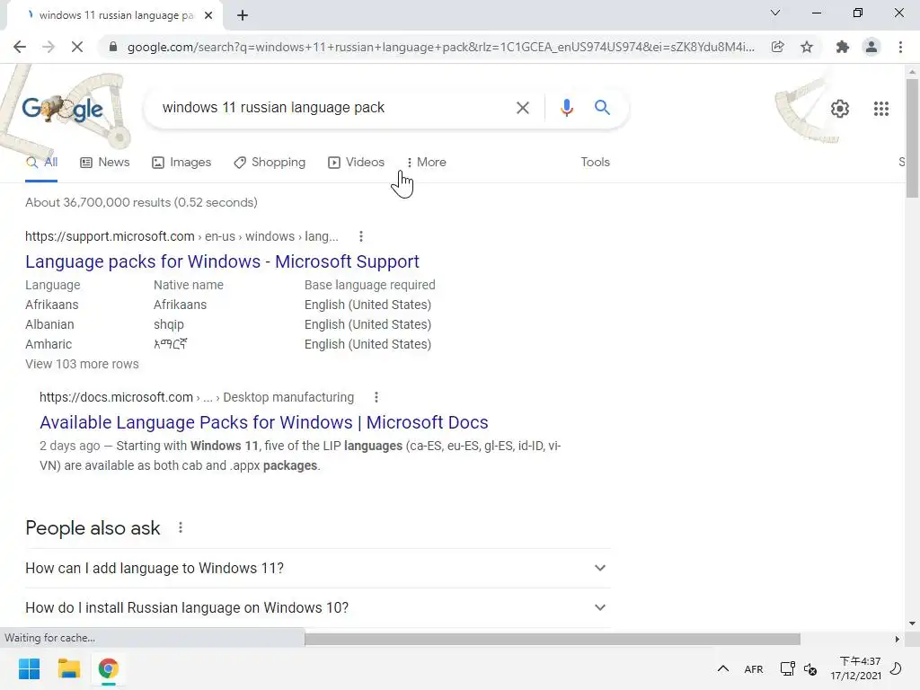Open Windows Start menu
This screenshot has width=920, height=690.
pyautogui.click(x=29, y=668)
